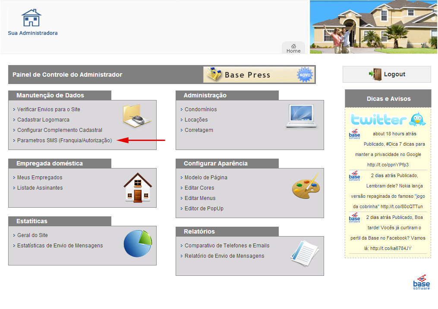438x309 pixels.
Task: Click the paint palette icon
Action: coord(305,186)
